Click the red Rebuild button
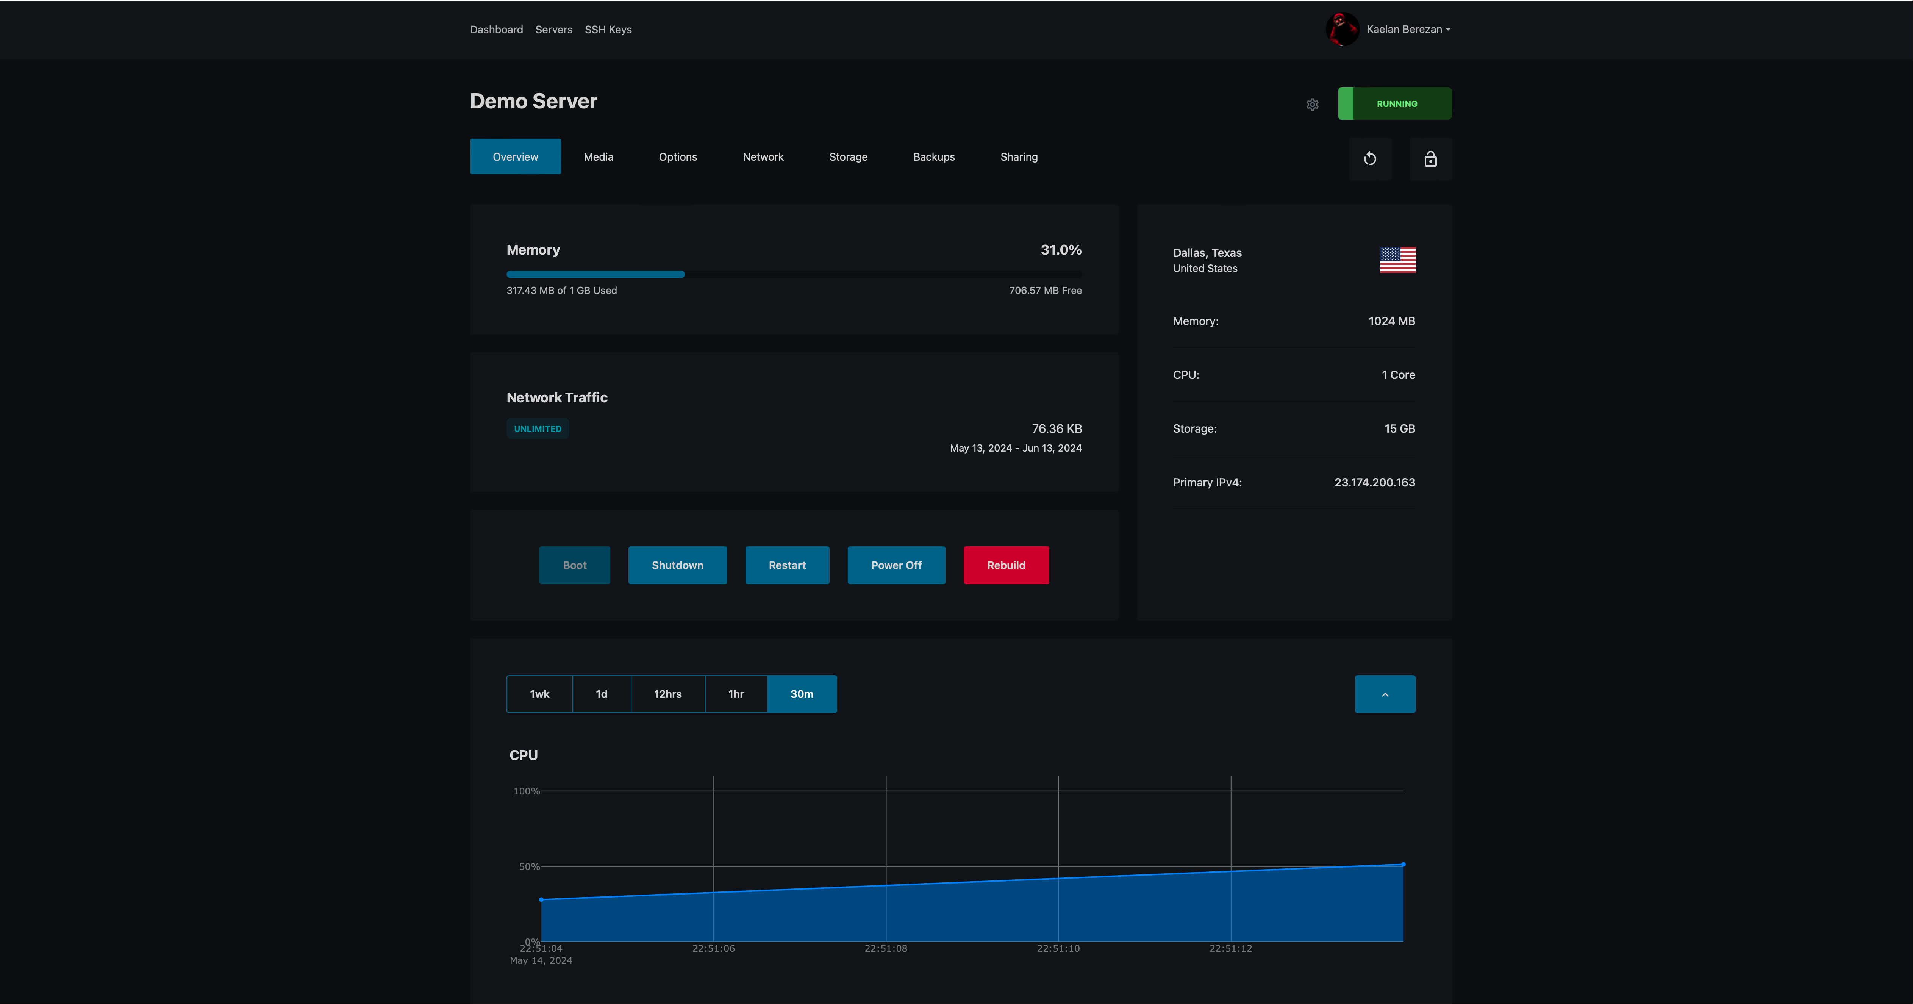 (x=1006, y=565)
